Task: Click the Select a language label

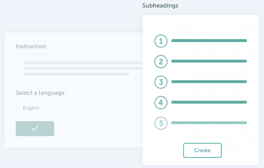Action: [40, 93]
